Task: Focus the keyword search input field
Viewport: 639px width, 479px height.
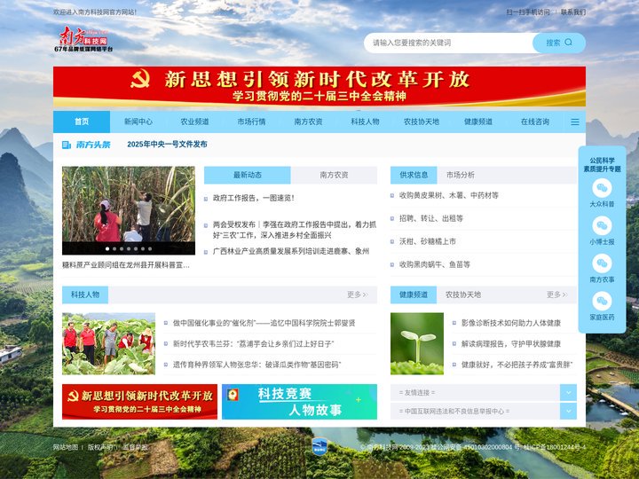Action: pos(448,43)
